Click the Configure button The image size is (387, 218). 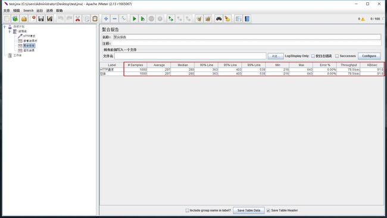coord(369,56)
